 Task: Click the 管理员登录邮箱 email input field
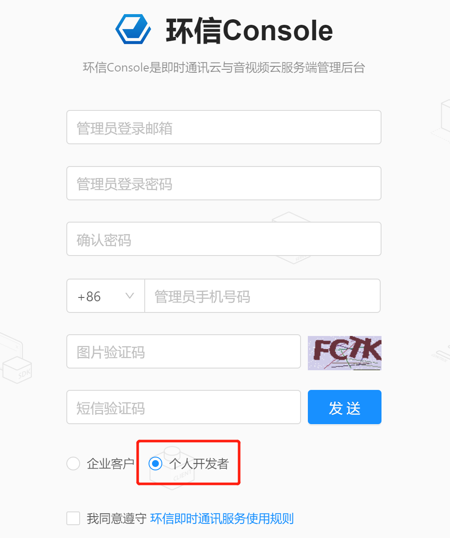[224, 127]
